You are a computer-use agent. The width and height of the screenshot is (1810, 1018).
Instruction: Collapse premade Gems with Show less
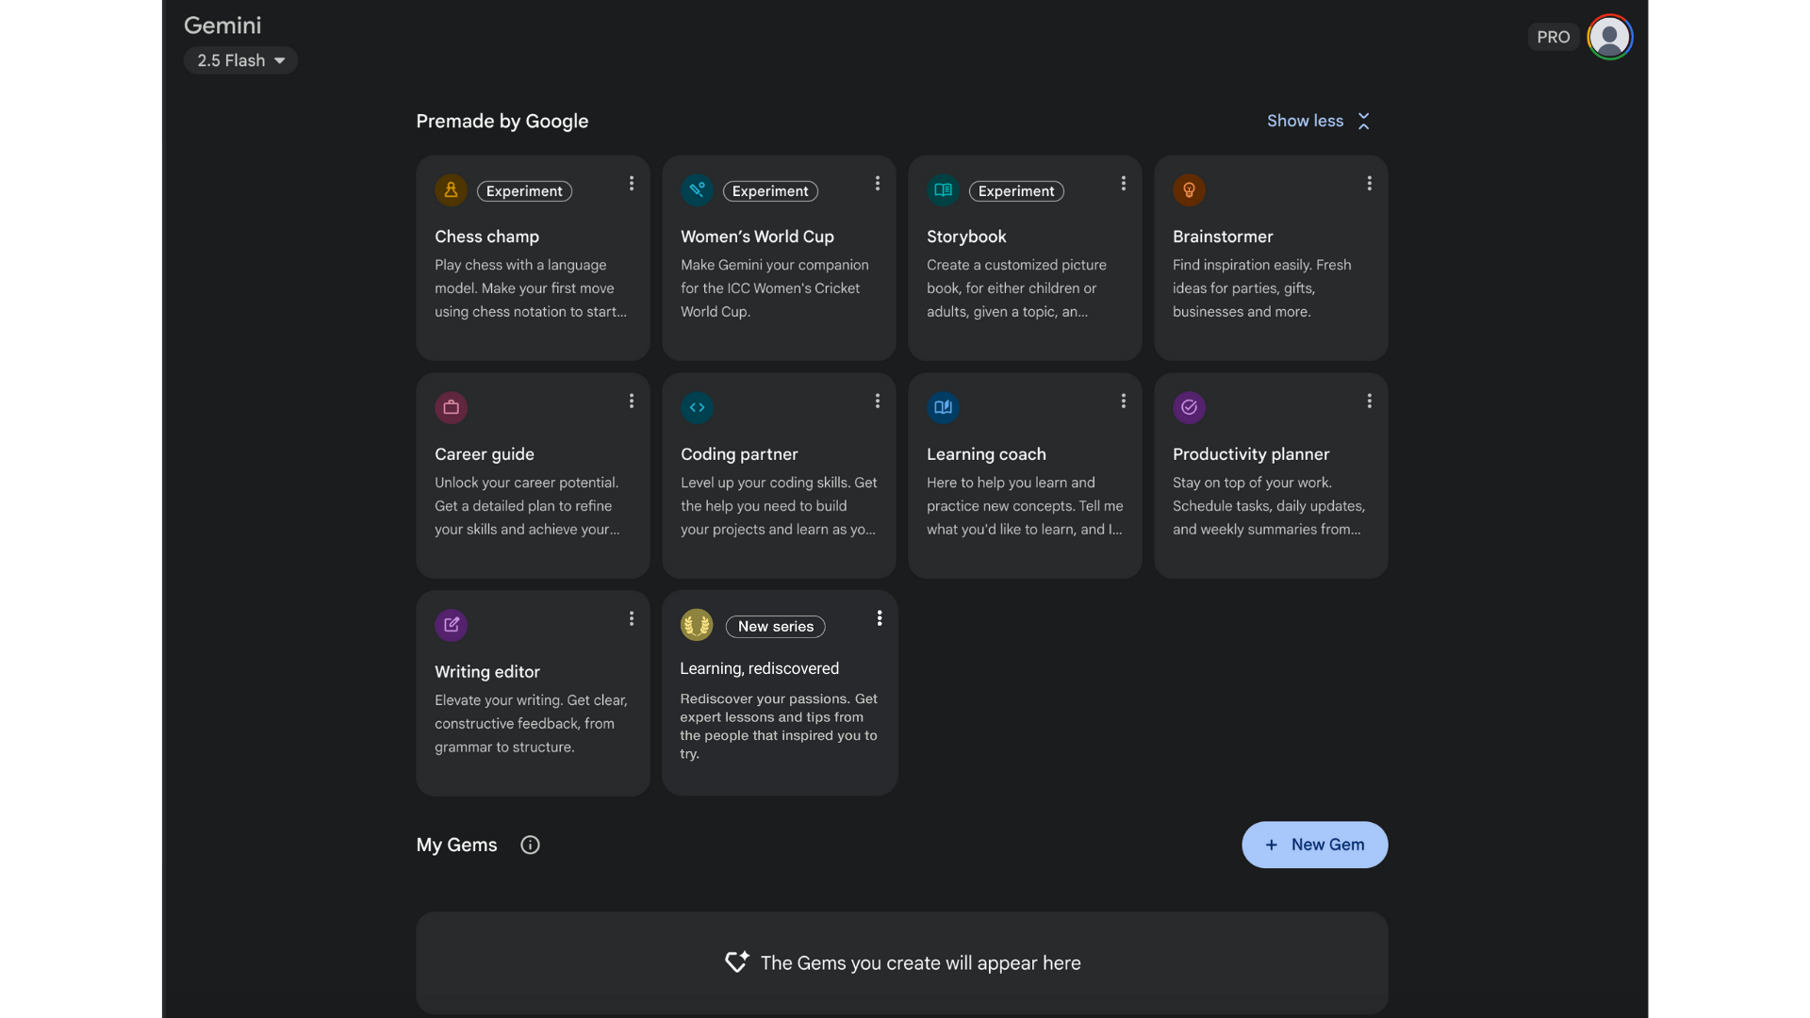(1318, 121)
